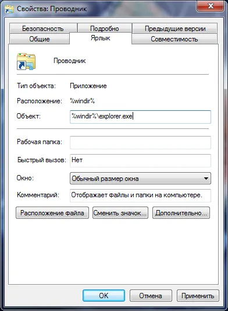228x311 pixels.
Task: Click the Объект input field
Action: [140, 117]
